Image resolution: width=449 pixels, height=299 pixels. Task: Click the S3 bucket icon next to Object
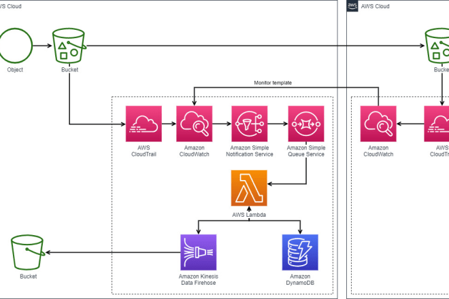69,46
